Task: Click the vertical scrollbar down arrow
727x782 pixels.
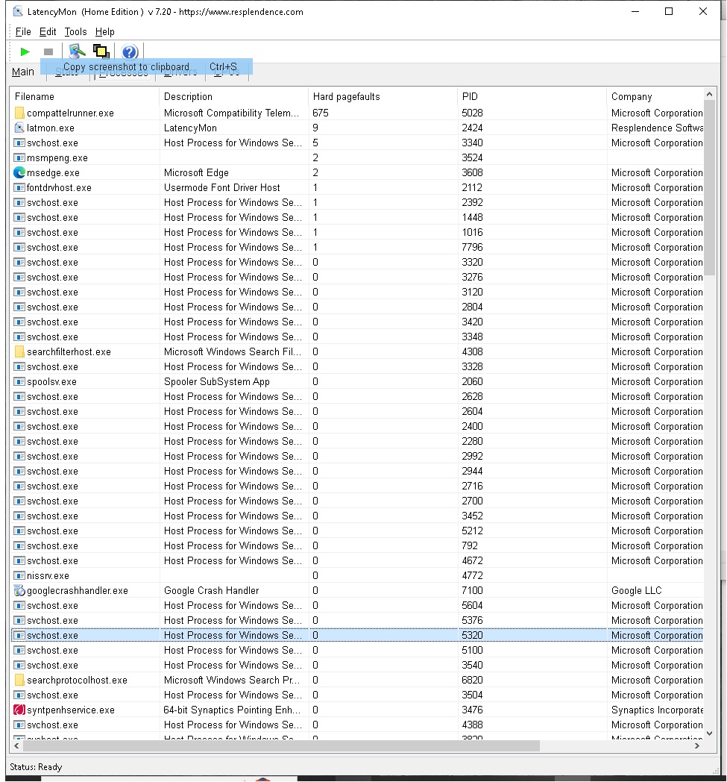Action: pos(710,733)
